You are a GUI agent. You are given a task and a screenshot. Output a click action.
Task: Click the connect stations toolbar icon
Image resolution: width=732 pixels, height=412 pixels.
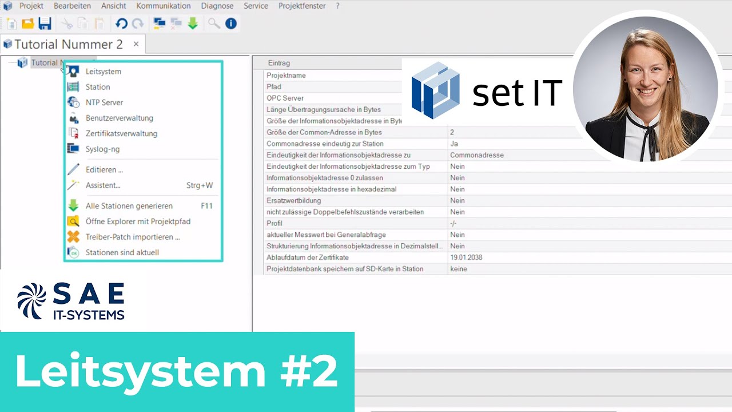tap(160, 23)
